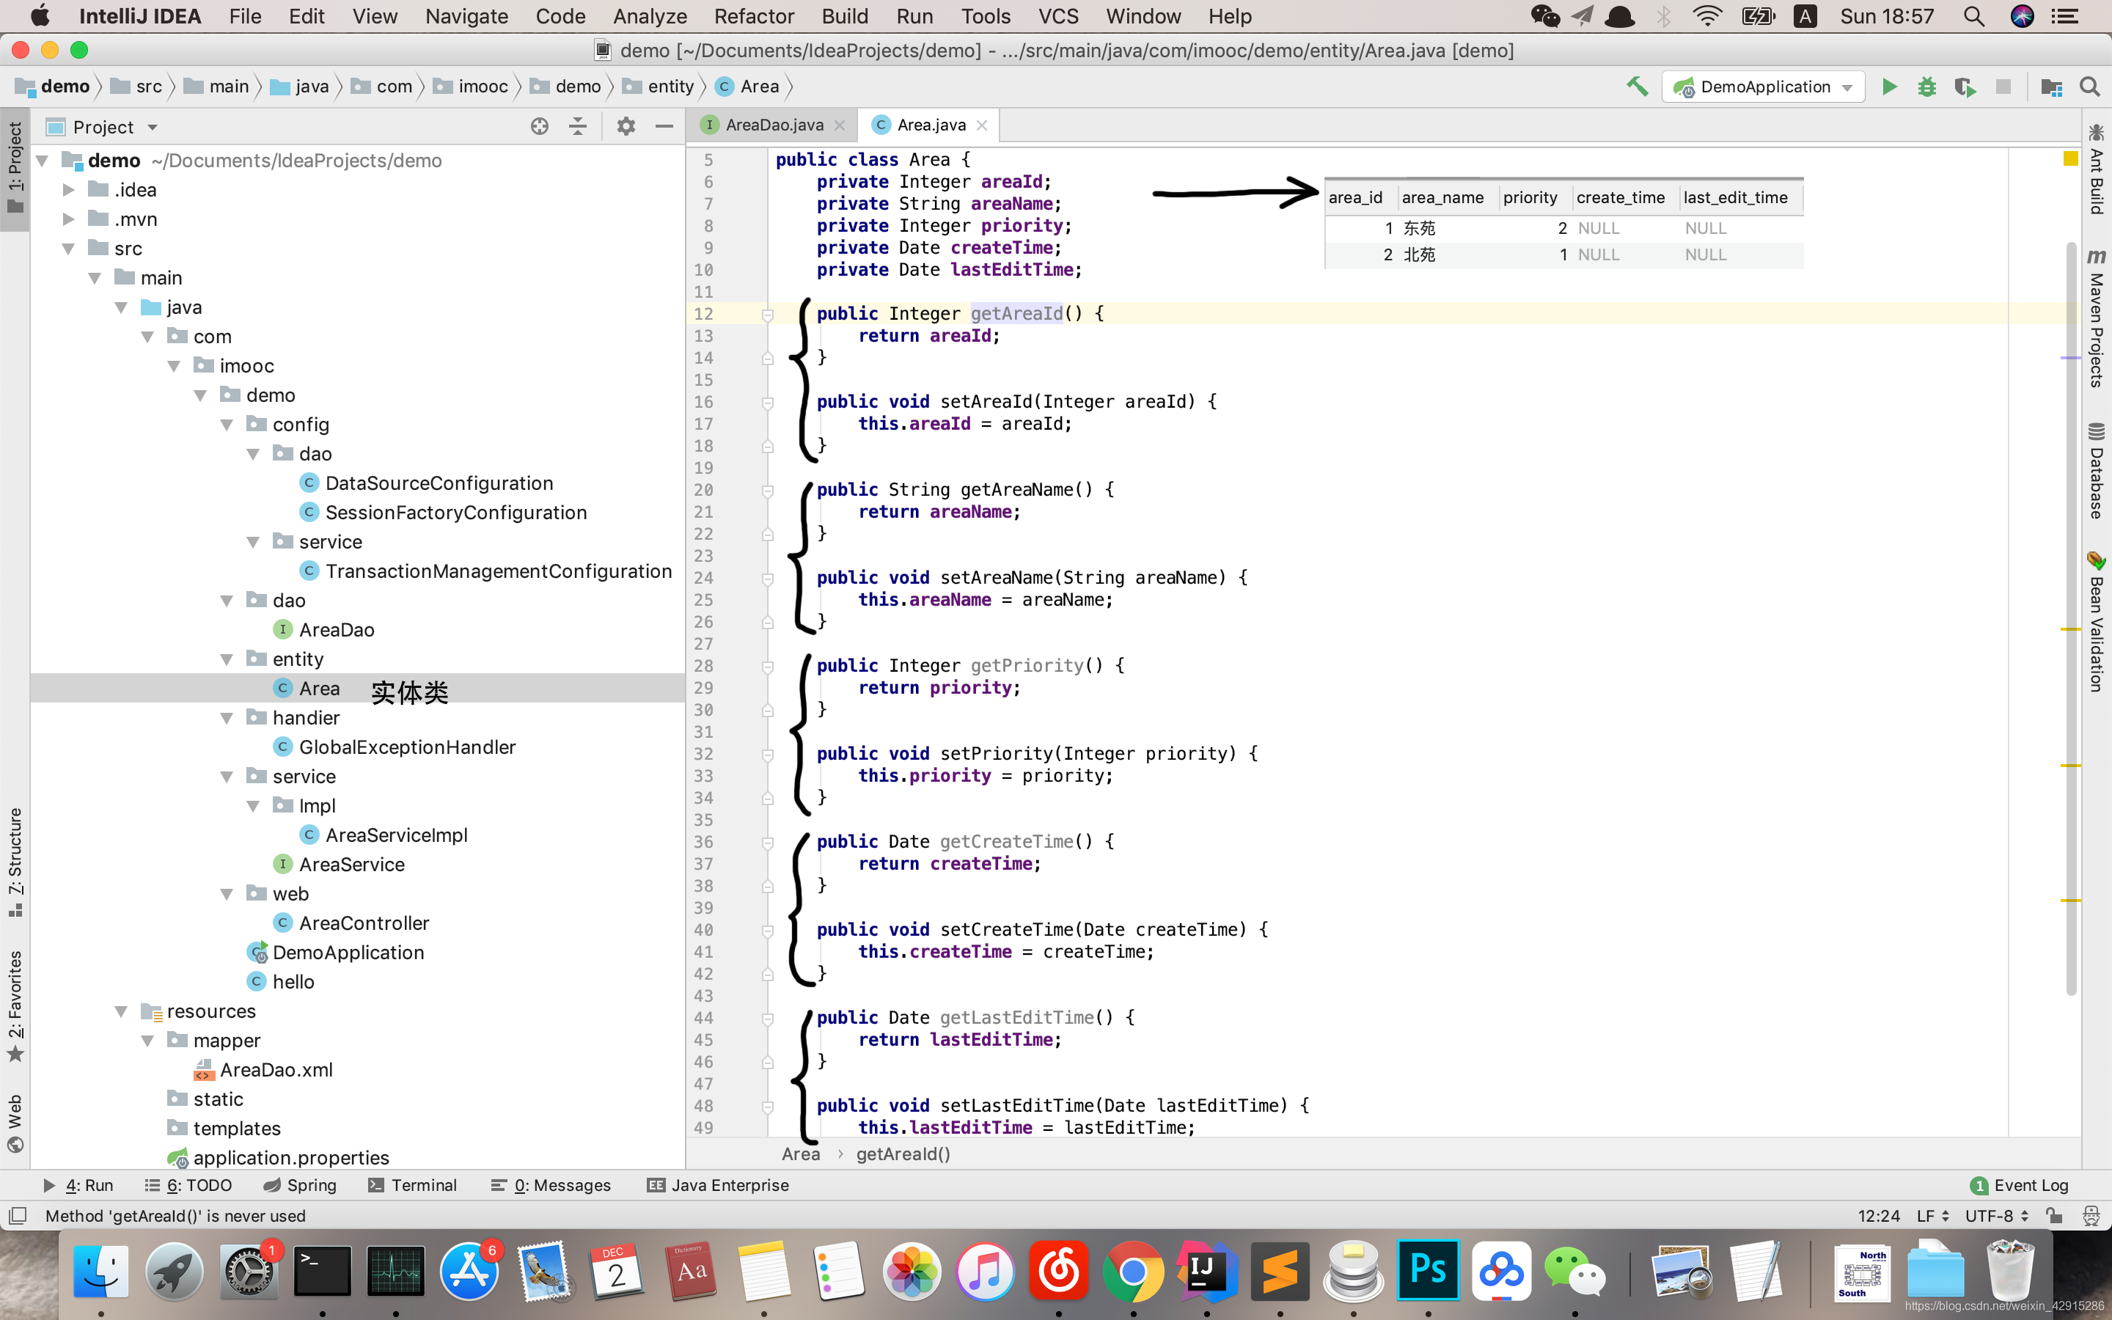
Task: Open the Web tool window
Action: pos(15,1123)
